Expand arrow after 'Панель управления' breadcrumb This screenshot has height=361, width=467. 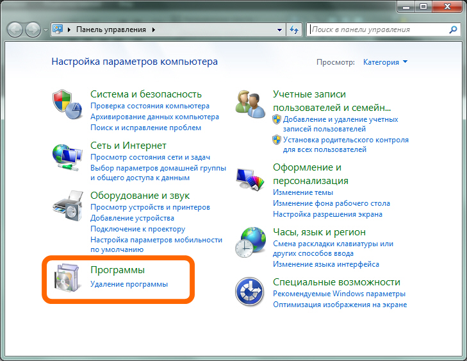coord(154,29)
